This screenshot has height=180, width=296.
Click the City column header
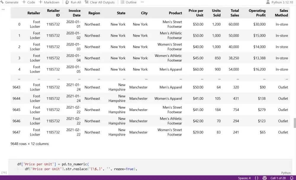point(144,13)
